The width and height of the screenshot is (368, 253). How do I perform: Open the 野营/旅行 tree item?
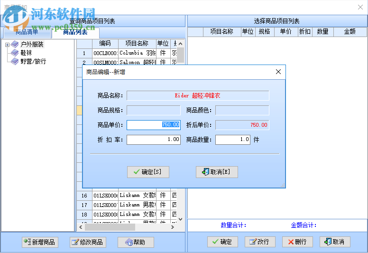pyautogui.click(x=33, y=61)
